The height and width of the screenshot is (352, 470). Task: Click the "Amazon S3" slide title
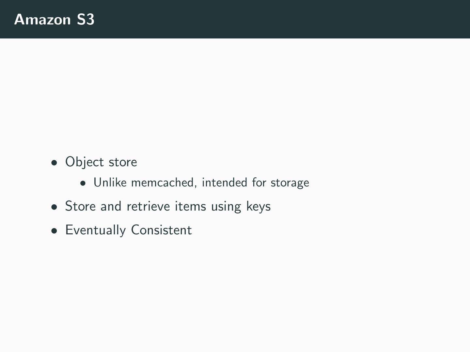pyautogui.click(x=54, y=20)
